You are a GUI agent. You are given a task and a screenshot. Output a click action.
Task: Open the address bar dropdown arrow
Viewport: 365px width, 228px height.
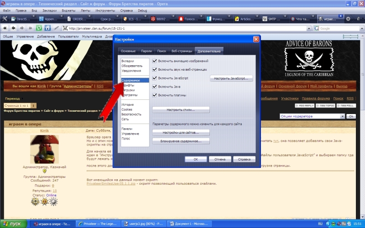click(x=309, y=28)
